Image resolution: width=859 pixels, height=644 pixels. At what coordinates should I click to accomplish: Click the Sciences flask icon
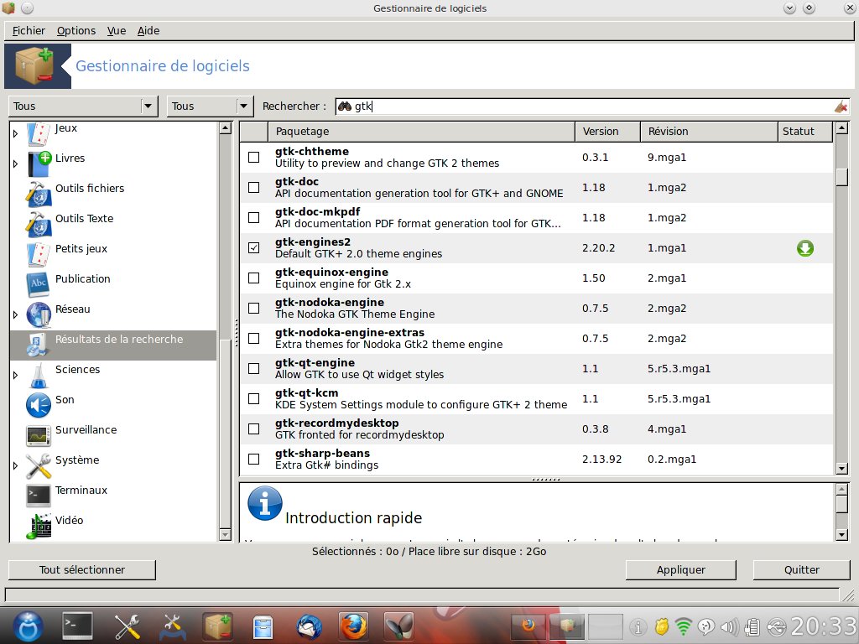(x=39, y=375)
